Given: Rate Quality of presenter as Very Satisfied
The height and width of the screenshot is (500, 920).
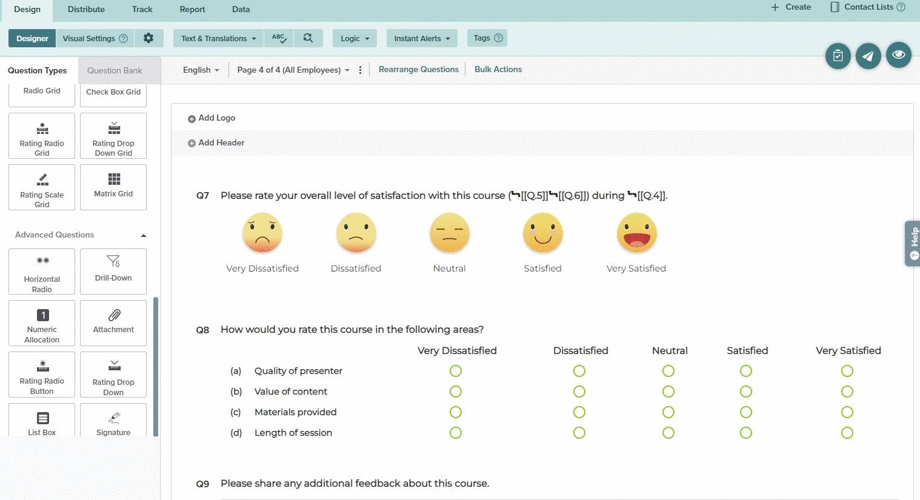Looking at the screenshot, I should pos(847,371).
